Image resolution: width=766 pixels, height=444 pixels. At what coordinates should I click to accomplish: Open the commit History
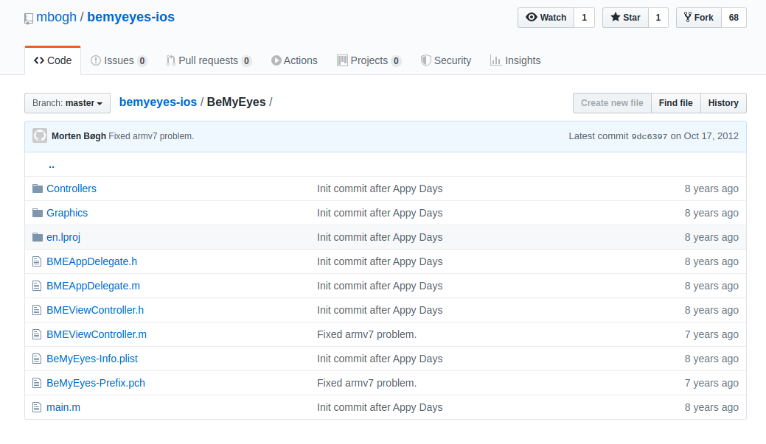pyautogui.click(x=723, y=103)
